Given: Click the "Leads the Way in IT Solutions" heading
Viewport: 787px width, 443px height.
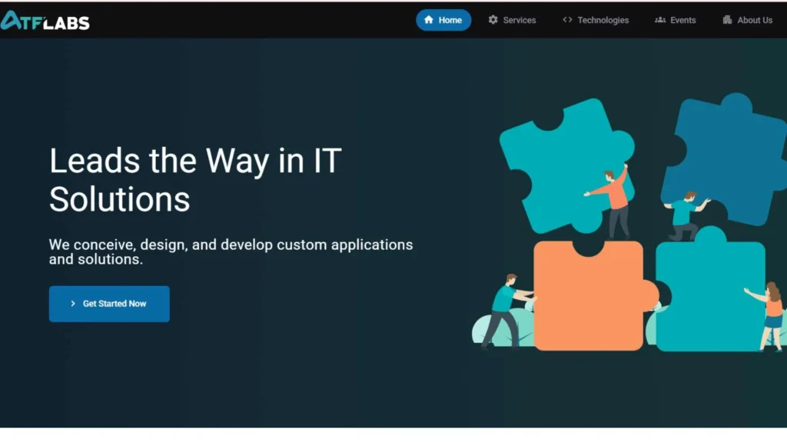Looking at the screenshot, I should [195, 180].
